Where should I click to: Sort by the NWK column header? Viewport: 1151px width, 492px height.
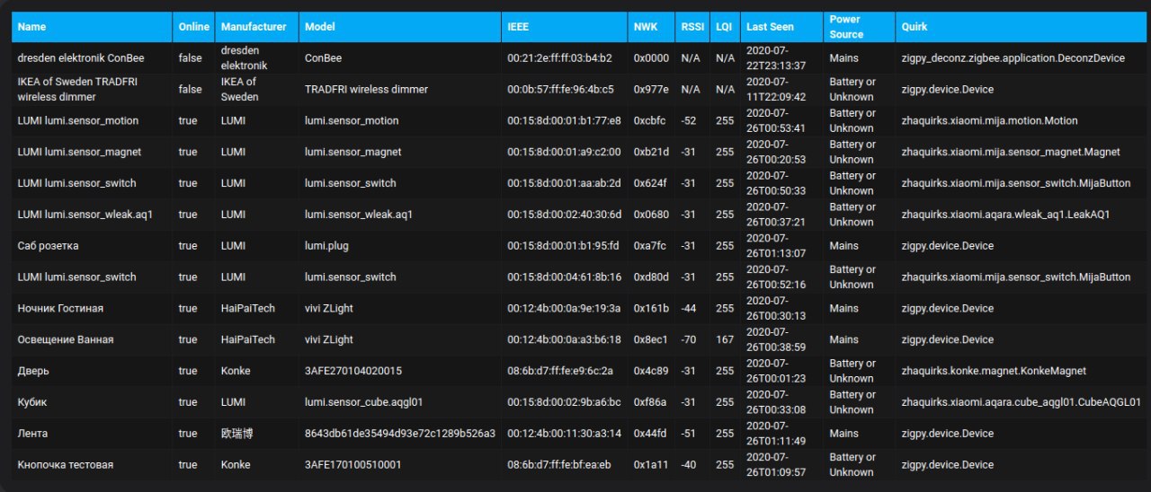click(x=650, y=27)
